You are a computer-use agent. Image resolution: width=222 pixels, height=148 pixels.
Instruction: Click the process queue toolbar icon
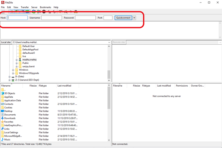tap(39, 12)
